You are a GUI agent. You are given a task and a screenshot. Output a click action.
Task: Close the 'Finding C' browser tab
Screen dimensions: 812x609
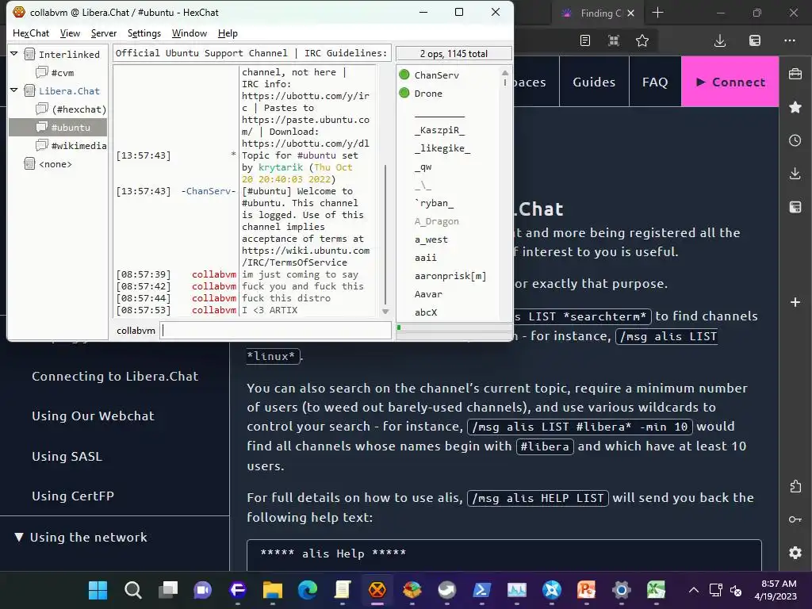click(x=630, y=13)
